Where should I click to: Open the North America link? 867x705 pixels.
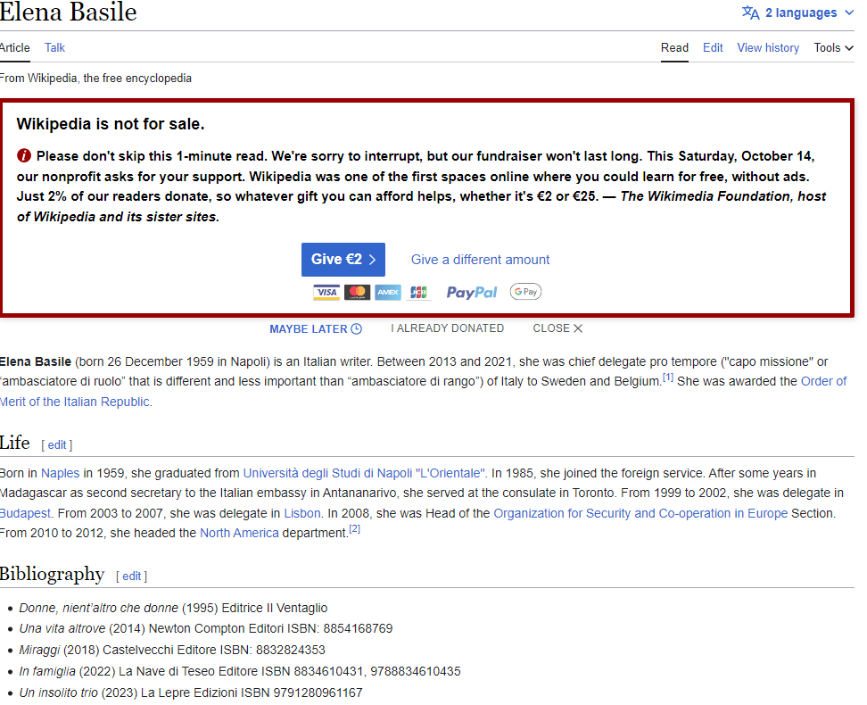pyautogui.click(x=239, y=533)
